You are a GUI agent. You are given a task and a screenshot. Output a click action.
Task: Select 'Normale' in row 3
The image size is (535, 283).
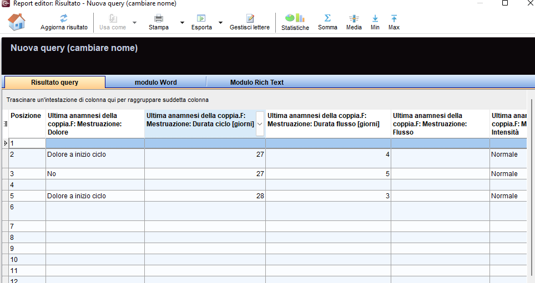[508, 174]
